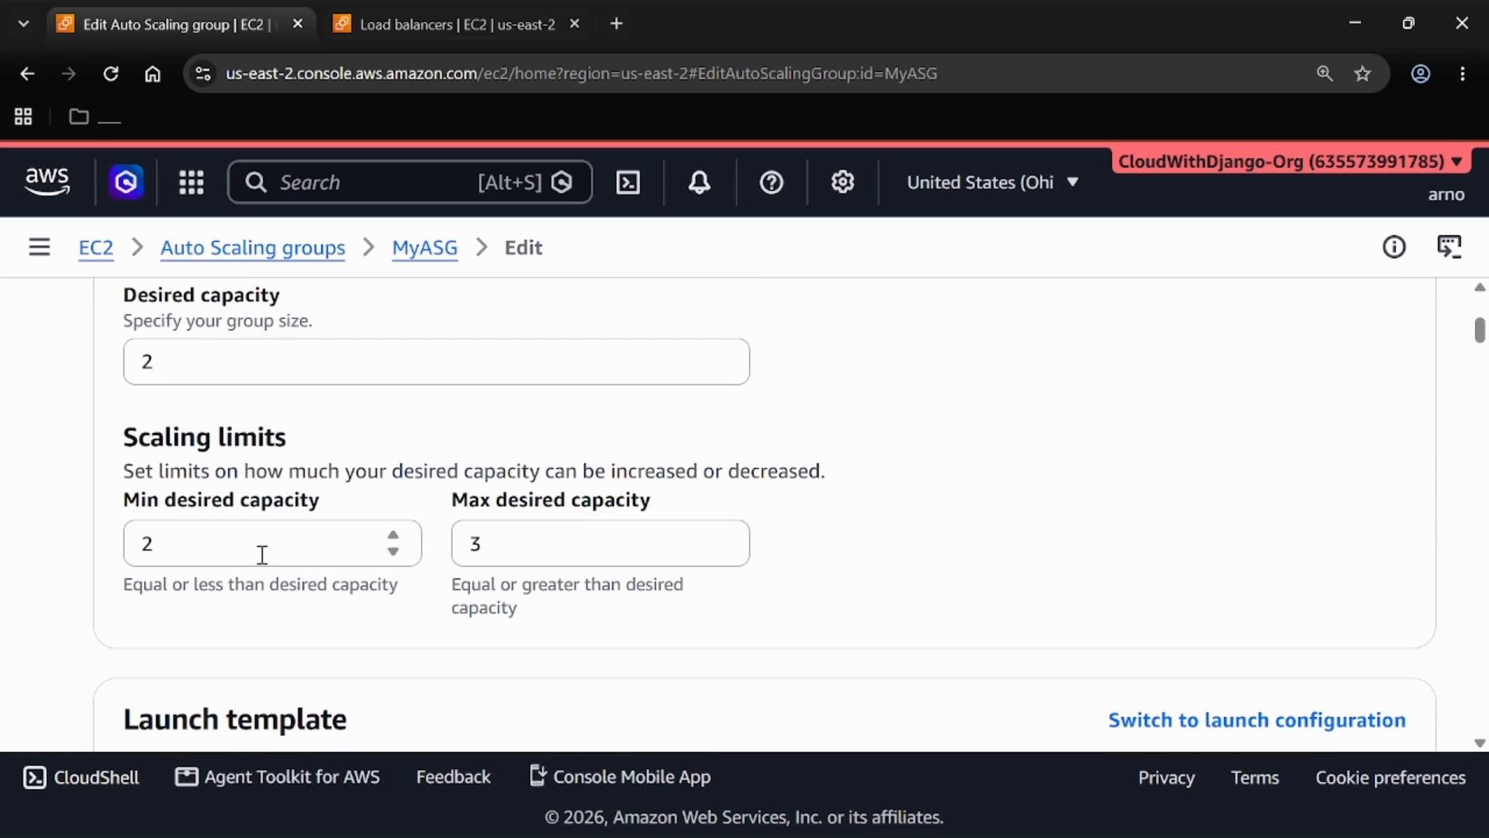1489x838 pixels.
Task: Open the notifications bell
Action: [x=699, y=182]
